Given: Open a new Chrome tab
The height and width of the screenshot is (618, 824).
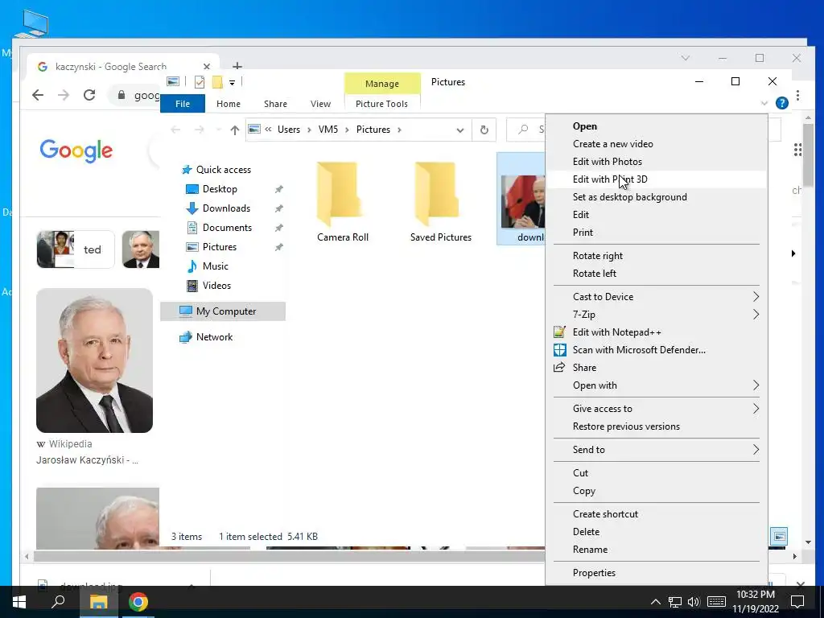Looking at the screenshot, I should (237, 66).
